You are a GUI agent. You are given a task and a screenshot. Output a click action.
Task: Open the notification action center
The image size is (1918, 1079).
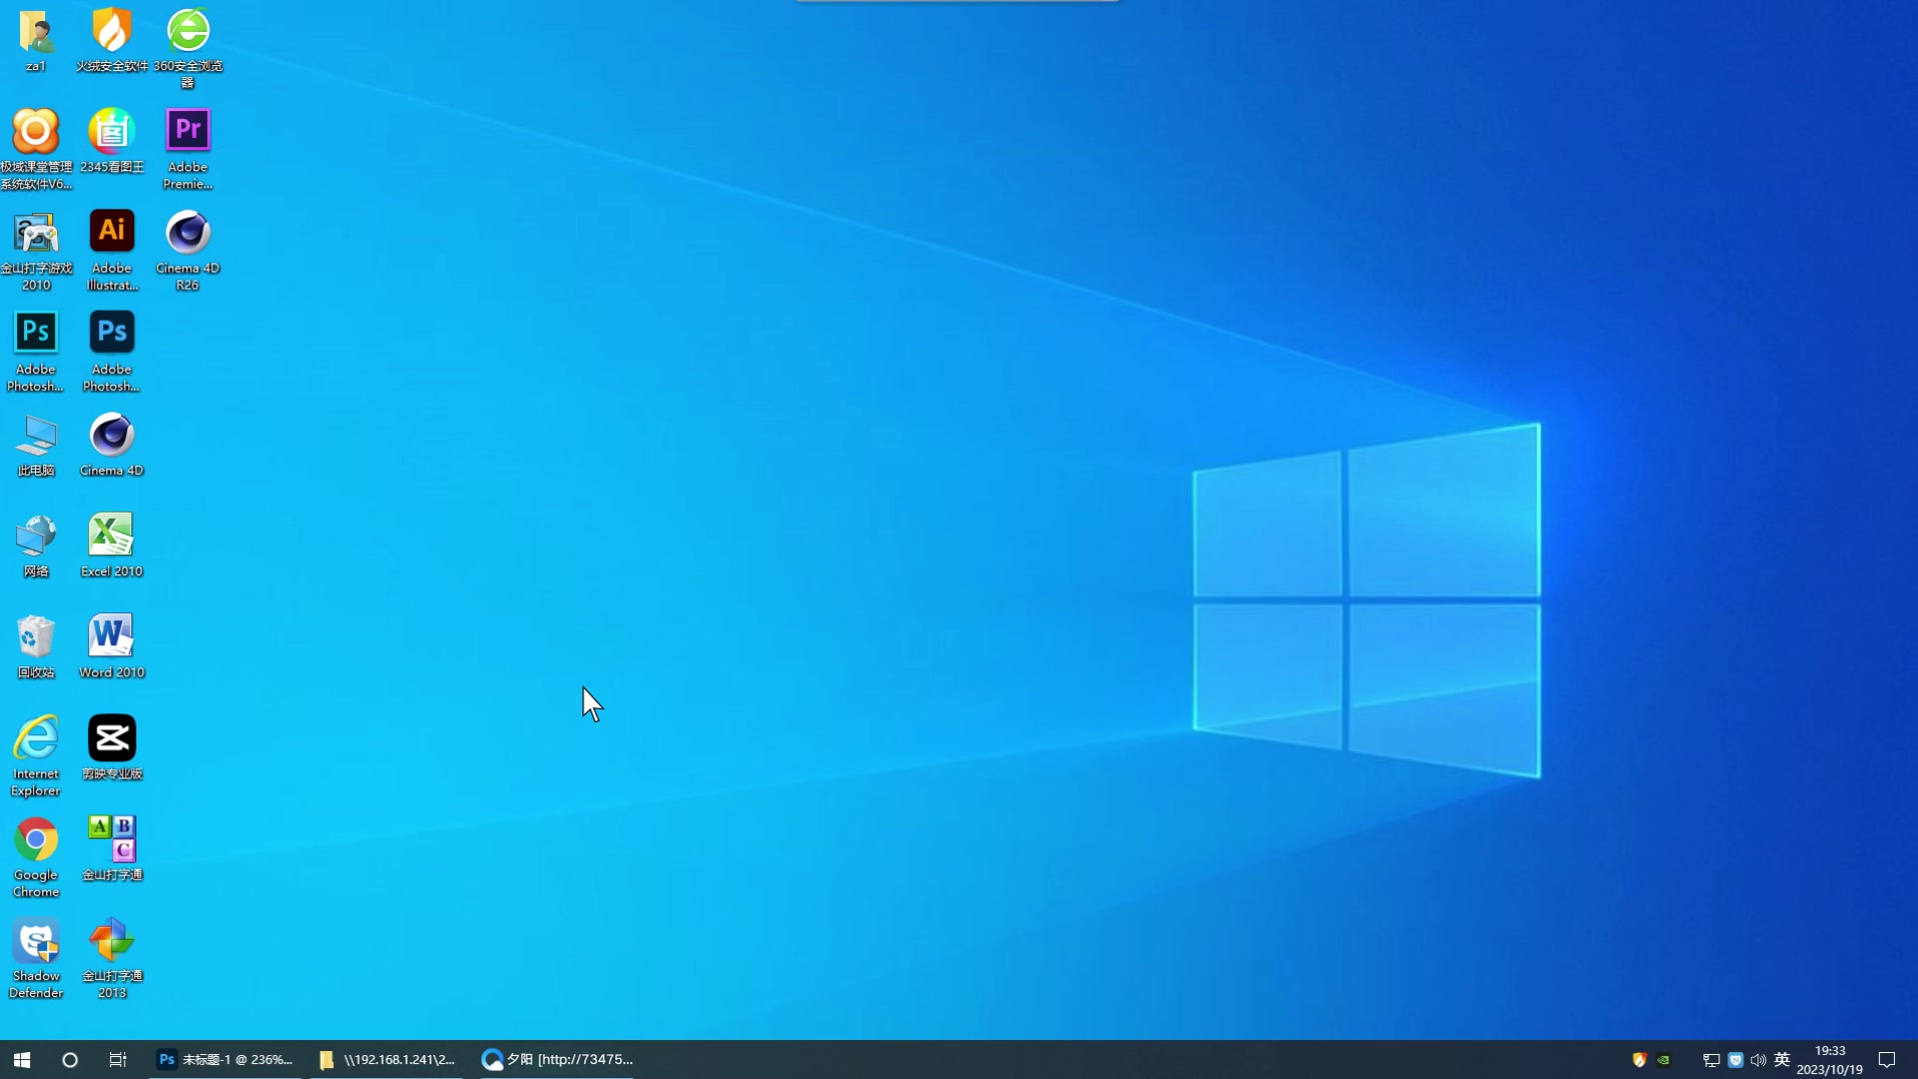(x=1887, y=1060)
